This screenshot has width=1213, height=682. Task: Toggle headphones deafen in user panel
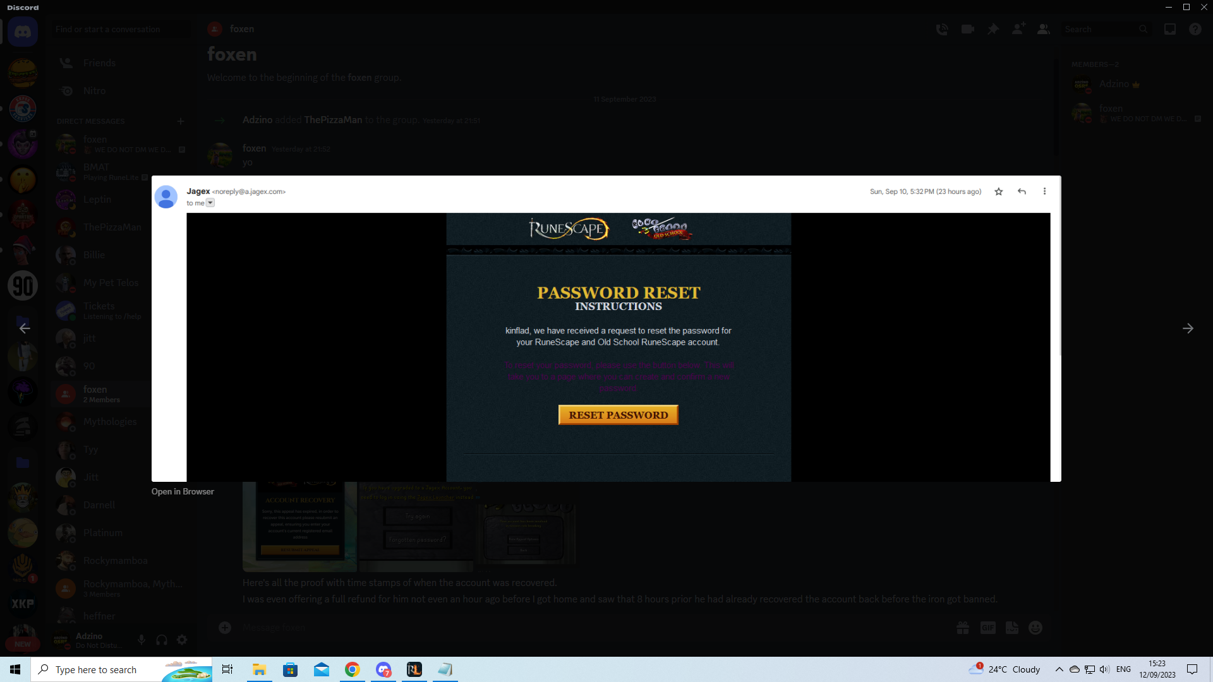(x=162, y=640)
